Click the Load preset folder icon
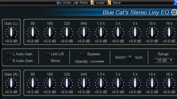 coord(93,3)
